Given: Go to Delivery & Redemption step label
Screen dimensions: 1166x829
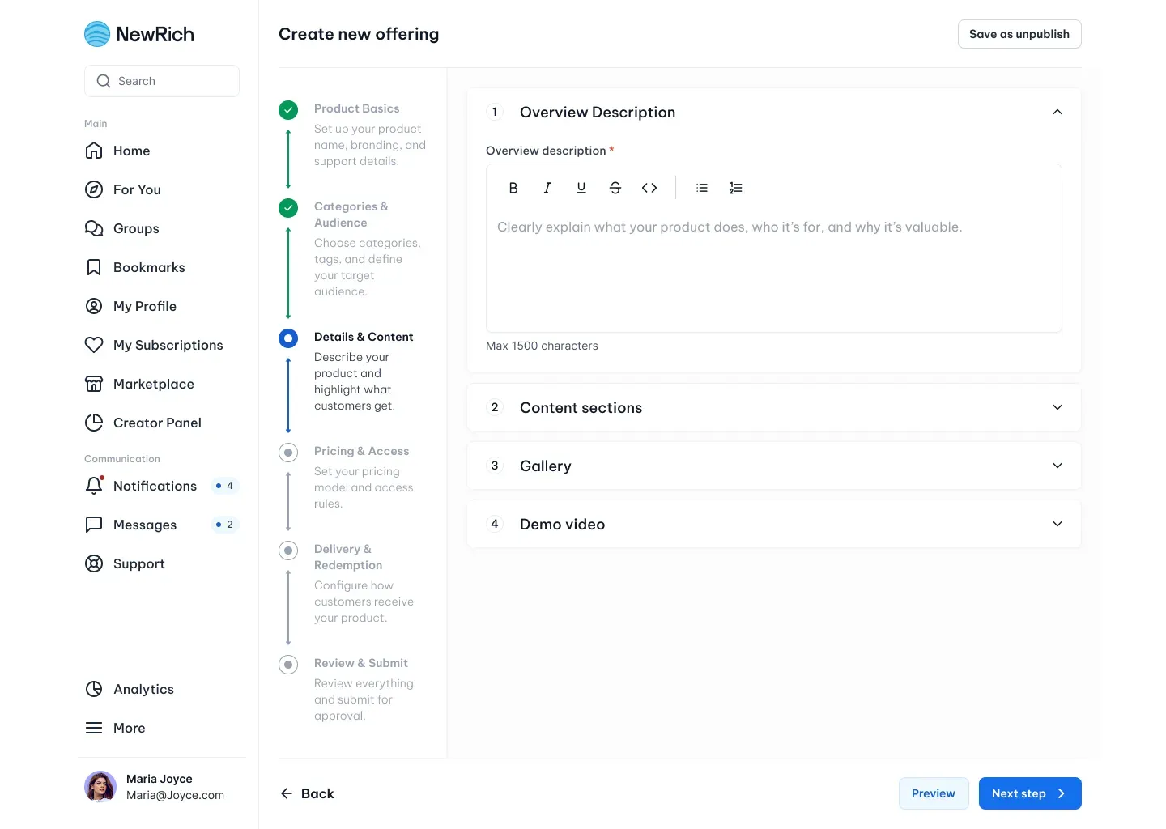Looking at the screenshot, I should 348,557.
